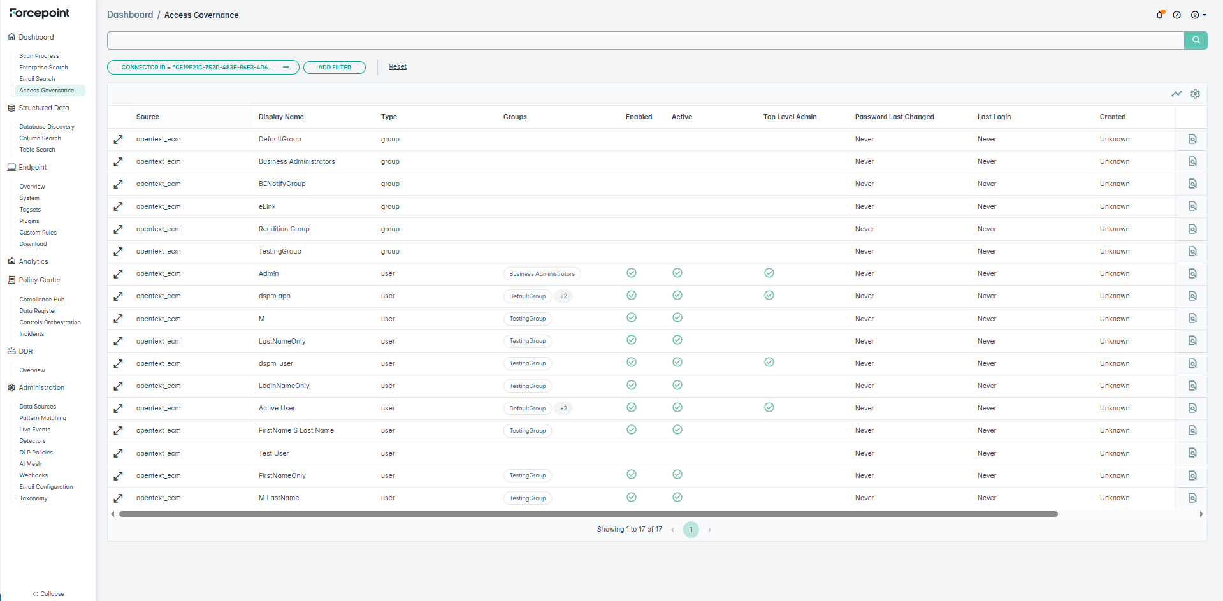The image size is (1223, 601).
Task: Open the help question mark icon
Action: click(1176, 15)
